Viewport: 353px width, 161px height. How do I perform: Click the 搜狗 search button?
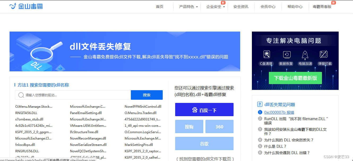(189, 127)
